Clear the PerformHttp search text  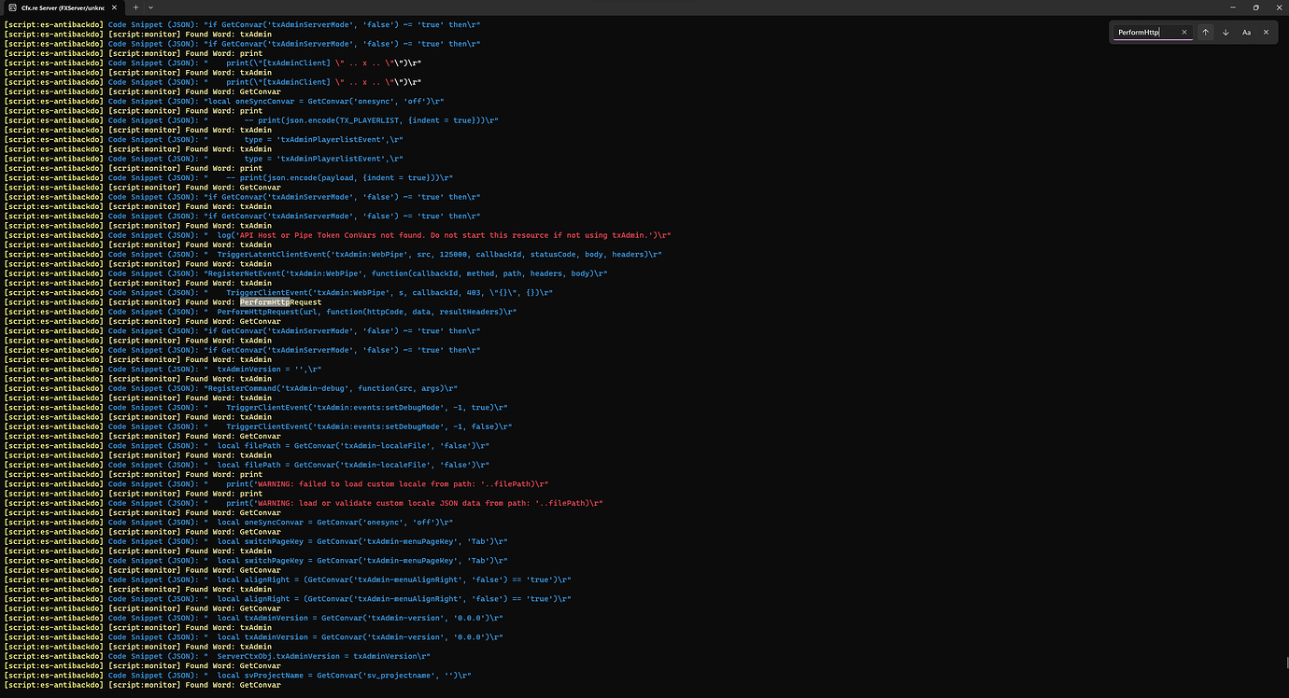point(1184,32)
